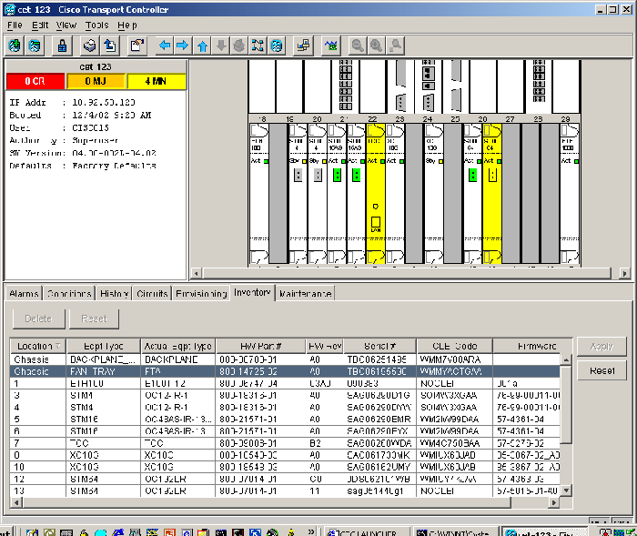Screen dimensions: 637x536
Task: Click the red 0 CR alarm counter
Action: click(x=35, y=81)
